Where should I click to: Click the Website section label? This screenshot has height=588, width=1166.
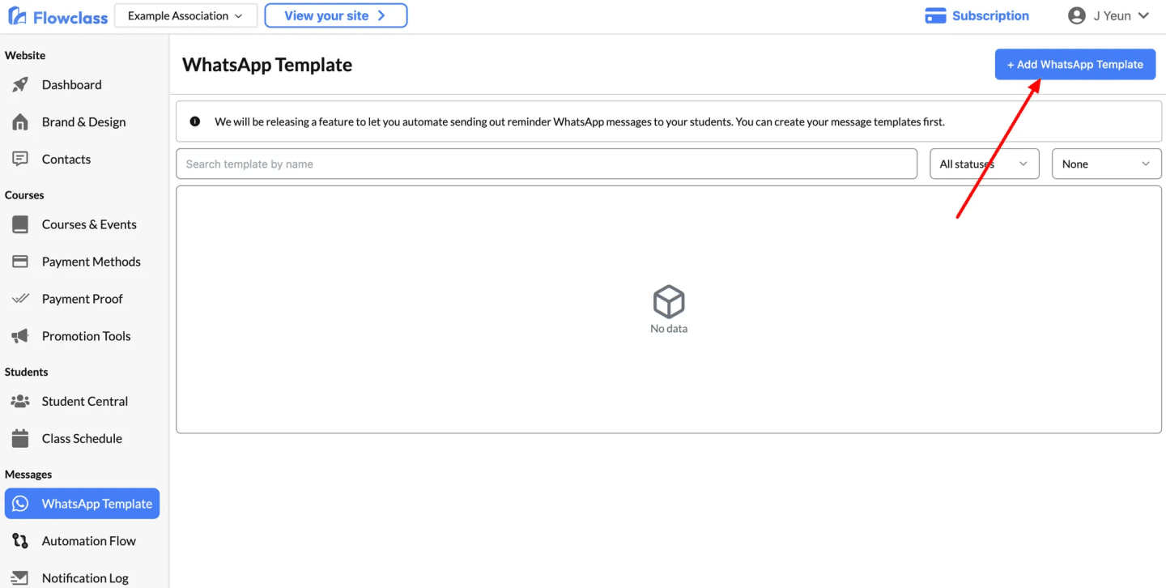click(x=25, y=55)
